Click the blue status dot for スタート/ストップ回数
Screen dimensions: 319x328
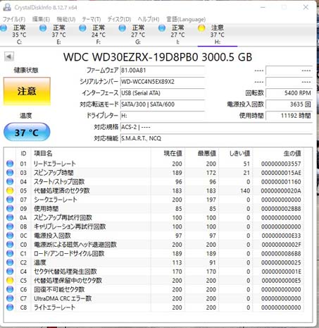pyautogui.click(x=10, y=181)
